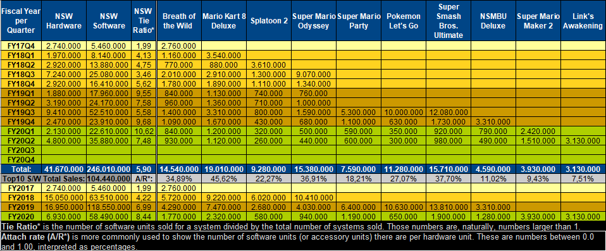Click the total NSW Hardware cell 41.670.000
Image resolution: width=606 pixels, height=251 pixels.
coord(64,169)
